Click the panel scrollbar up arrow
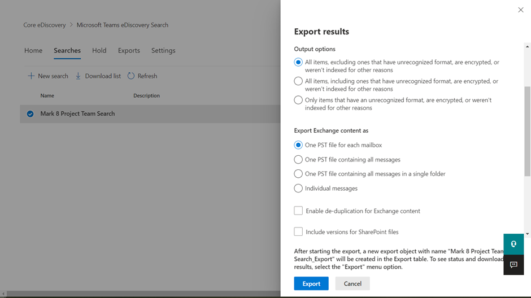The width and height of the screenshot is (531, 298). 527,47
